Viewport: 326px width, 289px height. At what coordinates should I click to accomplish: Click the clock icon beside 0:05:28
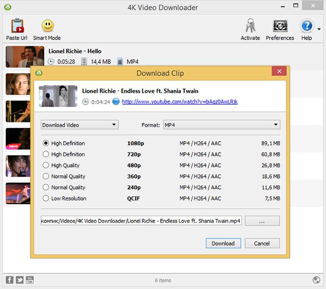point(51,61)
